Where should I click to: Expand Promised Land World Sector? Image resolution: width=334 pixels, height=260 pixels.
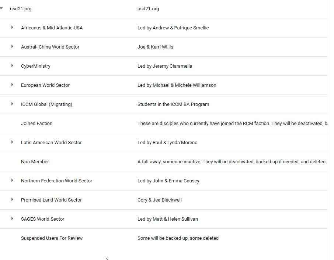pos(12,199)
